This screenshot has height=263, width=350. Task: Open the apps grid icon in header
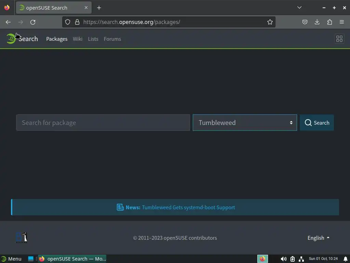[339, 39]
